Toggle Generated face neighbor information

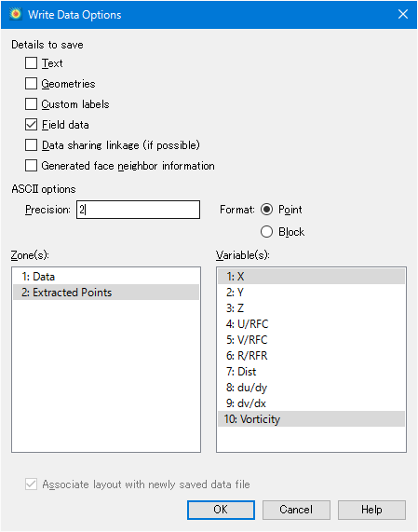[x=32, y=166]
